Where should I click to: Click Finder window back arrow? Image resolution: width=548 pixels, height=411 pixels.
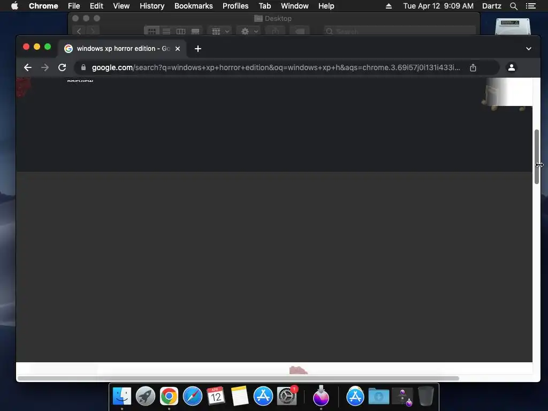tap(79, 31)
